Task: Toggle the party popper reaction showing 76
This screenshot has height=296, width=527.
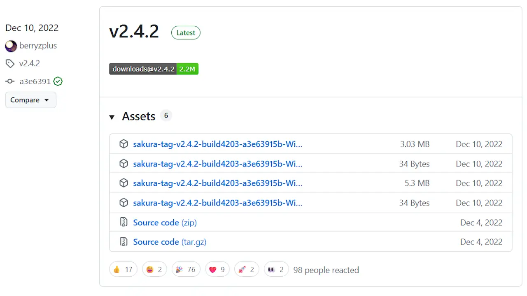Action: tap(186, 270)
